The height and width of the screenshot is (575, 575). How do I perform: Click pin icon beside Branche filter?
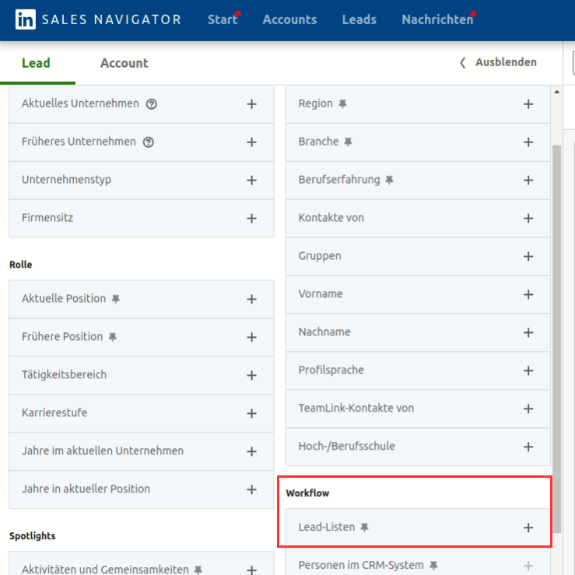click(x=348, y=142)
